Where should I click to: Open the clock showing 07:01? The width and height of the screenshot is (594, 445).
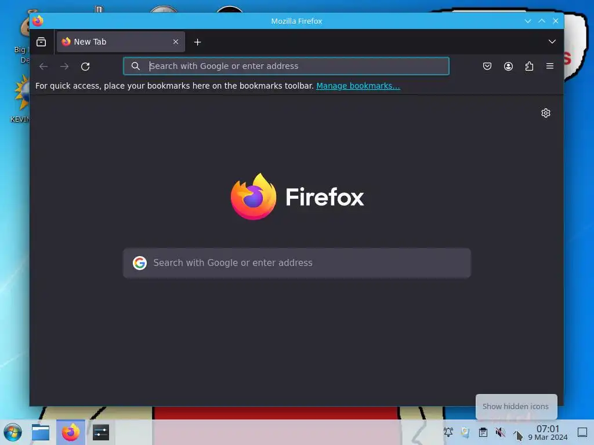point(548,432)
